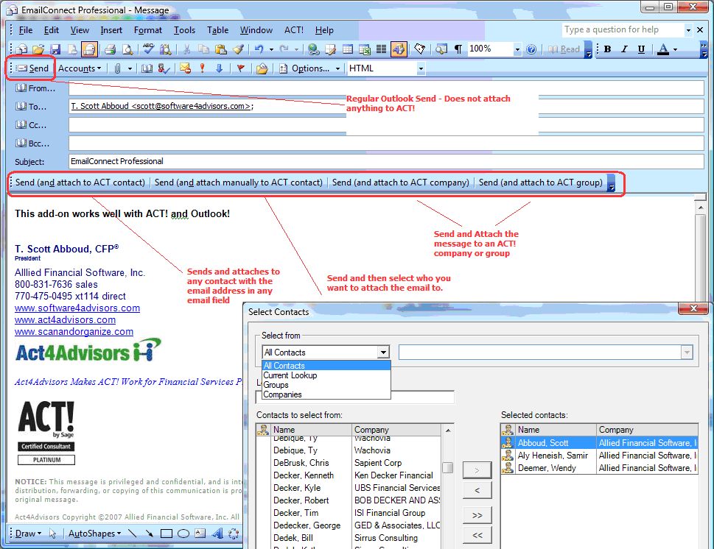Image resolution: width=714 pixels, height=549 pixels.
Task: Click the Print icon in standard toolbar
Action: coord(110,49)
